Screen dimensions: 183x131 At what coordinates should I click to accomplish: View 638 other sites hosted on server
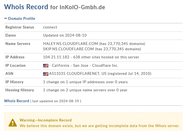106,57
